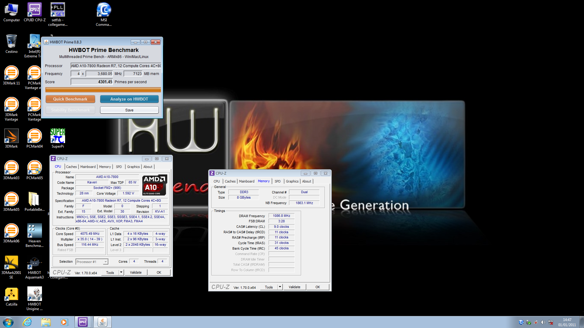Expand Tools dropdown arrow in CPU-Z Memory window
Screen dimensions: 584x328
[x=280, y=287]
